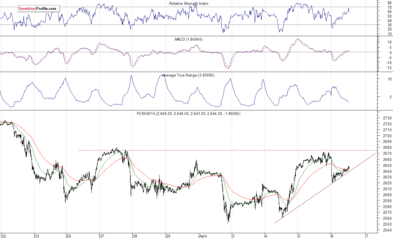Viewport: 393px width, 238px height.
Task: Click the MACD axis value -15
Action: tap(389, 68)
